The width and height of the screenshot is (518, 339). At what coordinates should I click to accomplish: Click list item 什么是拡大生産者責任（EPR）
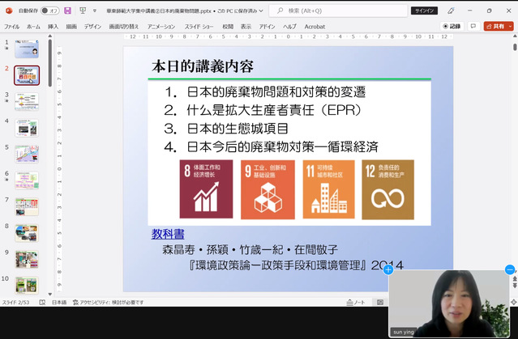tap(274, 110)
